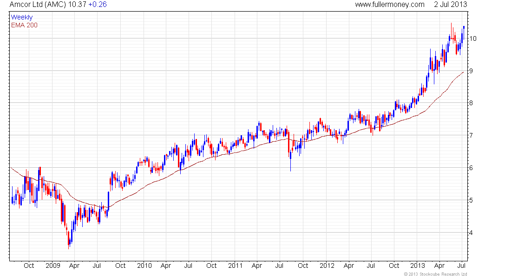
Task: Select the 'EMA 200' legend label
Action: tap(25, 25)
